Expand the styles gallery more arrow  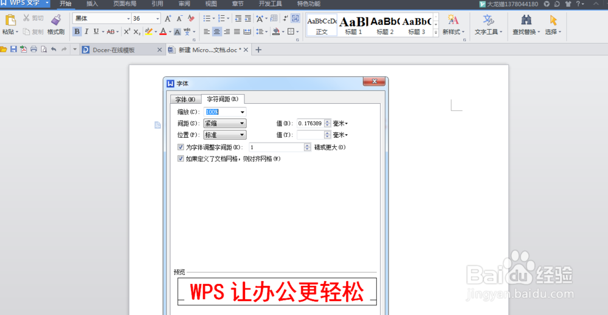point(436,33)
